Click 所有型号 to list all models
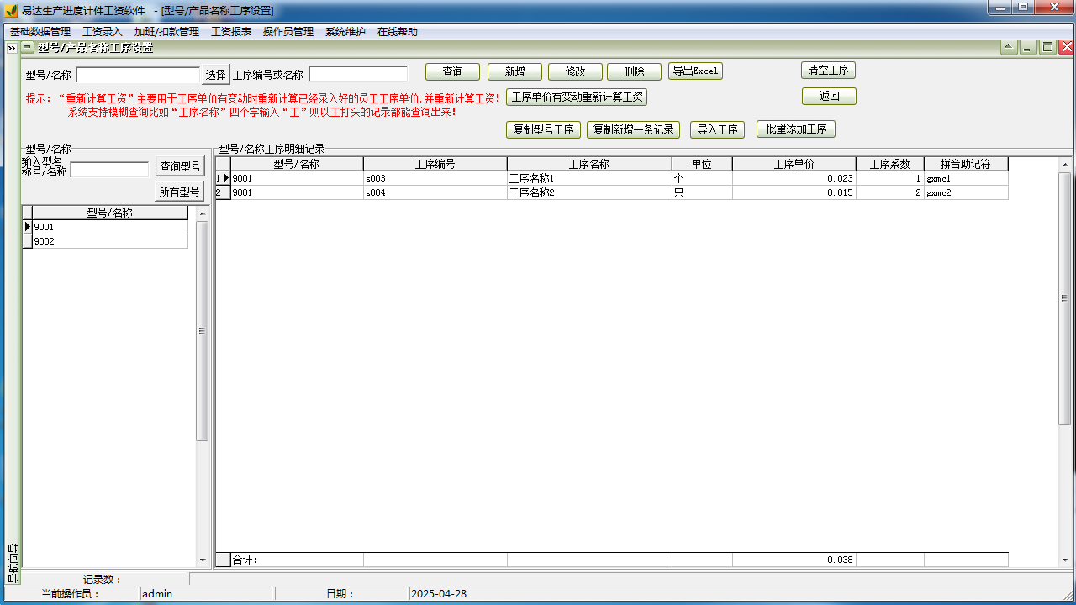 181,191
